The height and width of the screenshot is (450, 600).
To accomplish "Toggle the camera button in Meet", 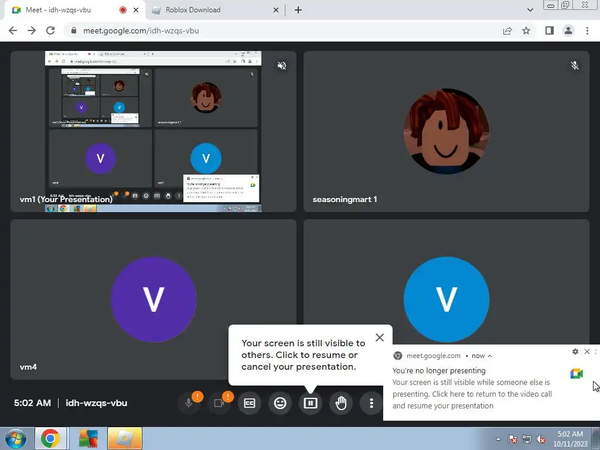I will [219, 403].
